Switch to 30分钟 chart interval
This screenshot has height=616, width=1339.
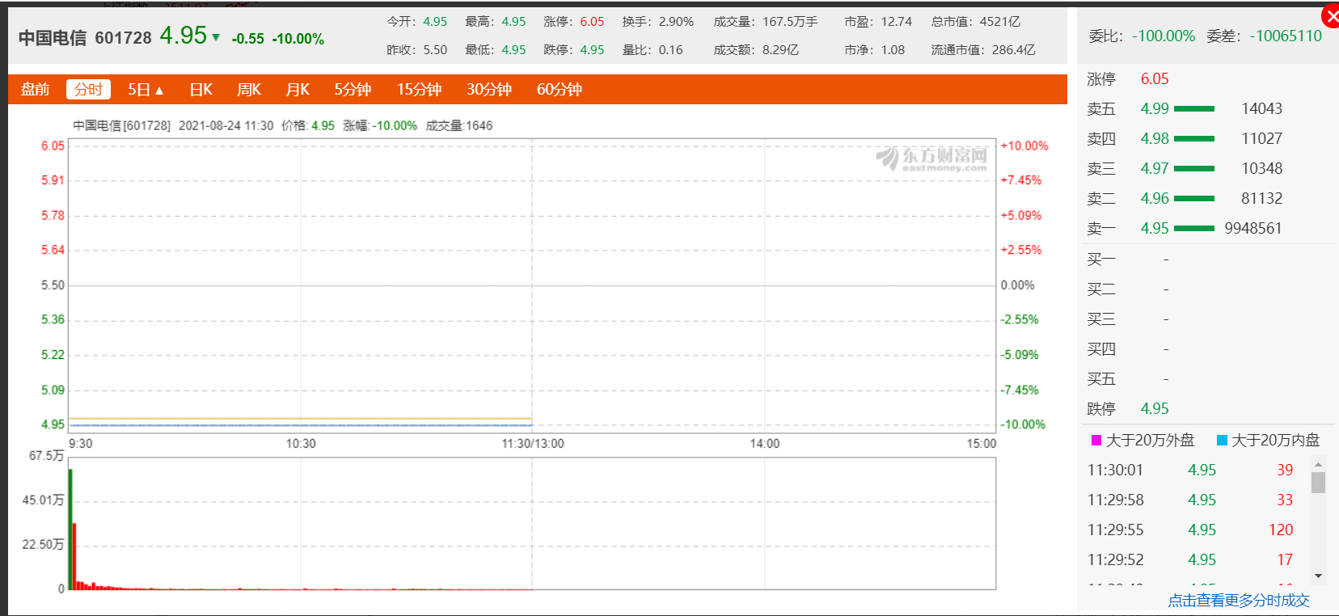489,89
